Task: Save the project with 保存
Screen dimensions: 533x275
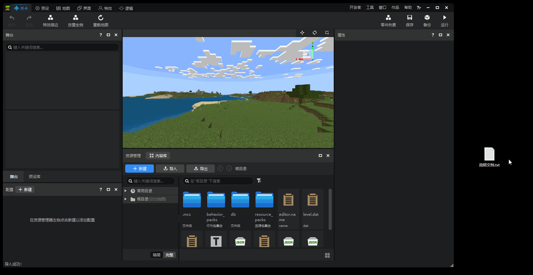Action: [410, 21]
